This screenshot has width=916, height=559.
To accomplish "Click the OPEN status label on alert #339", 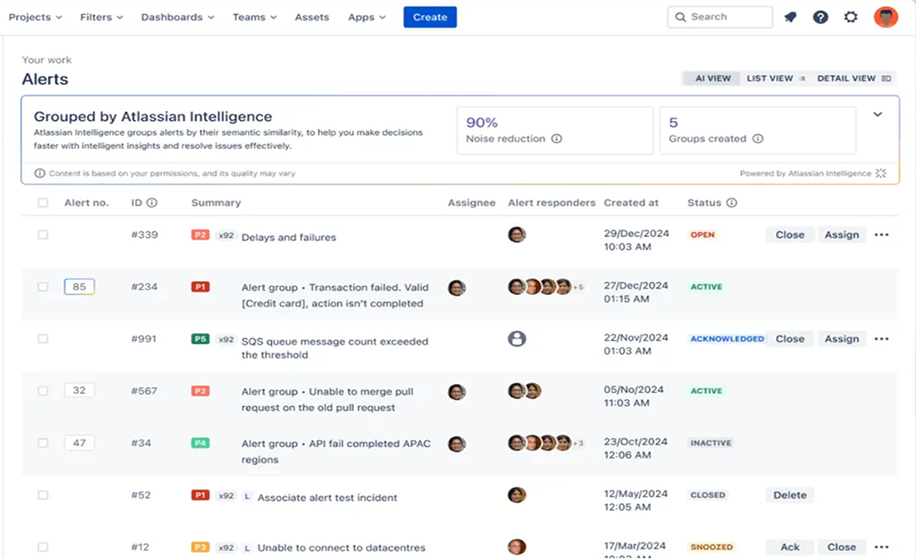I will (702, 235).
